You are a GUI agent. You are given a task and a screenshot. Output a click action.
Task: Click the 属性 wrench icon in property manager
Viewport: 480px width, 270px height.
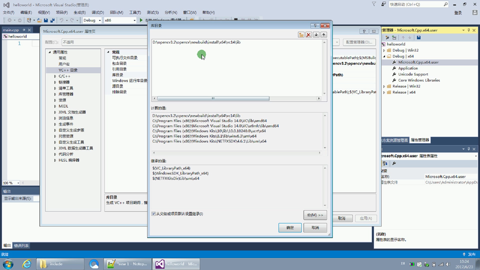[394, 164]
